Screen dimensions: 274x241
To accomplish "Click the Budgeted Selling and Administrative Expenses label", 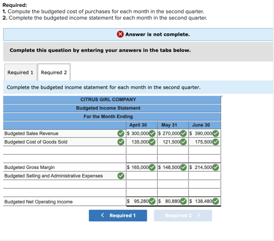I will [54, 176].
